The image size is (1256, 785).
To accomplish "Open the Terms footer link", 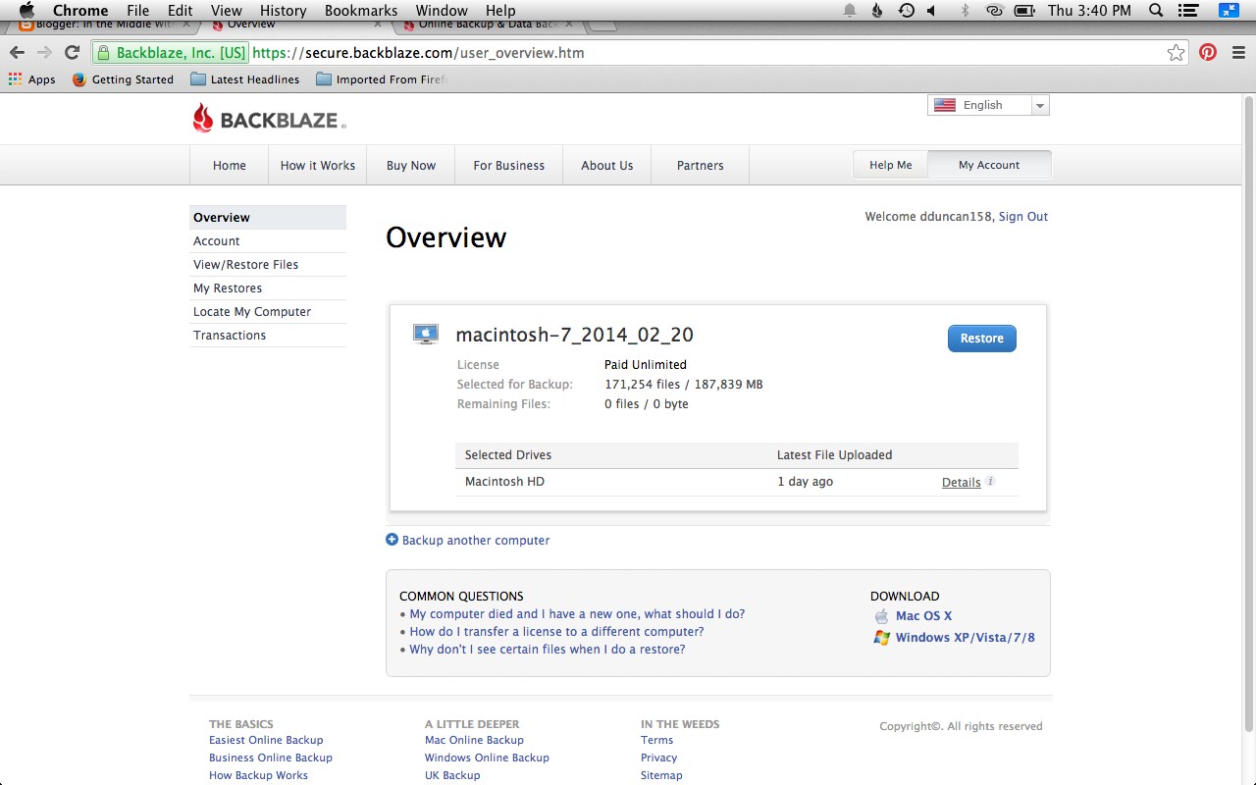I will click(657, 741).
